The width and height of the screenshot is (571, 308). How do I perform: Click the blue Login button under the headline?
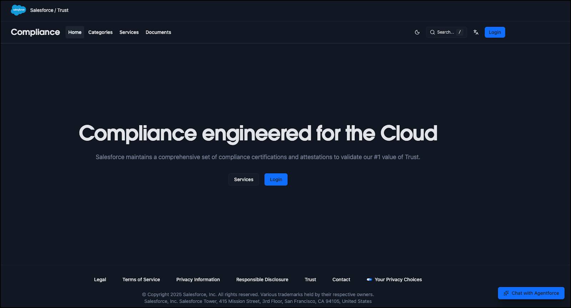pyautogui.click(x=276, y=179)
